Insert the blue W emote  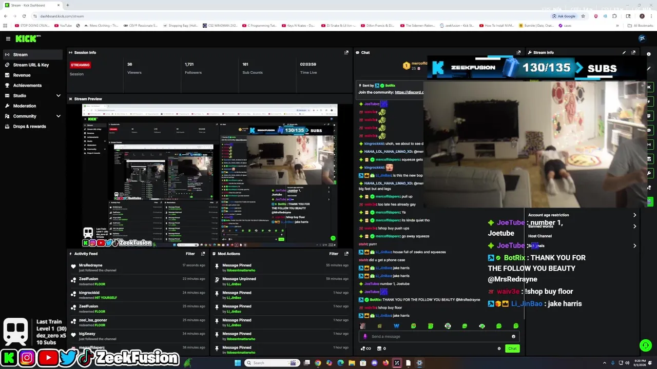pos(396,326)
